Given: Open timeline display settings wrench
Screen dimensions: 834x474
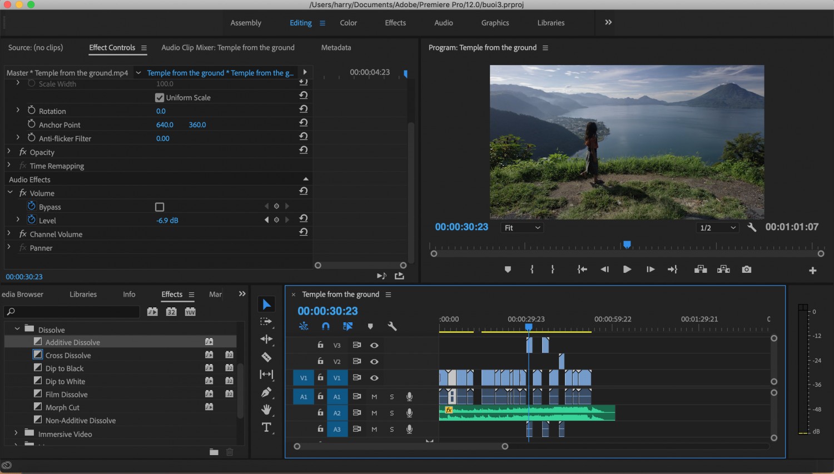Looking at the screenshot, I should coord(392,326).
